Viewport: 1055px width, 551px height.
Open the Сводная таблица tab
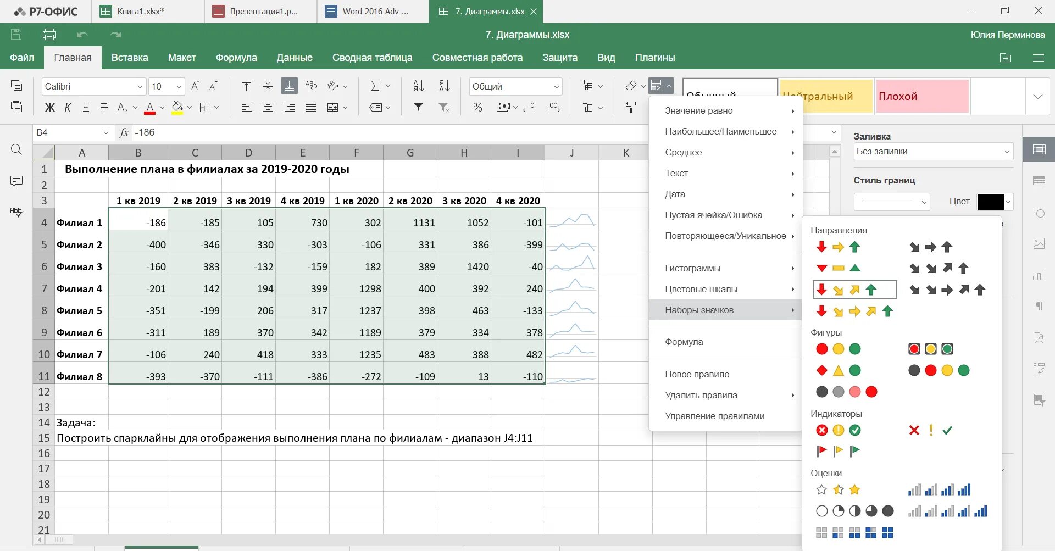point(372,58)
